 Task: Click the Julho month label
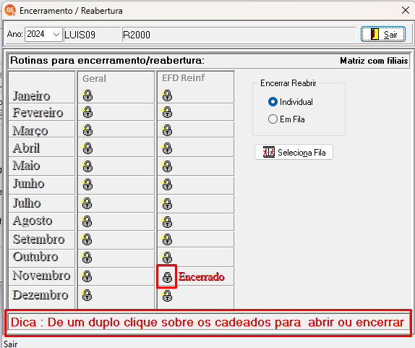coord(27,203)
